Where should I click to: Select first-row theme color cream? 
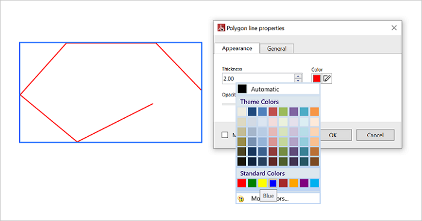pos(242,111)
